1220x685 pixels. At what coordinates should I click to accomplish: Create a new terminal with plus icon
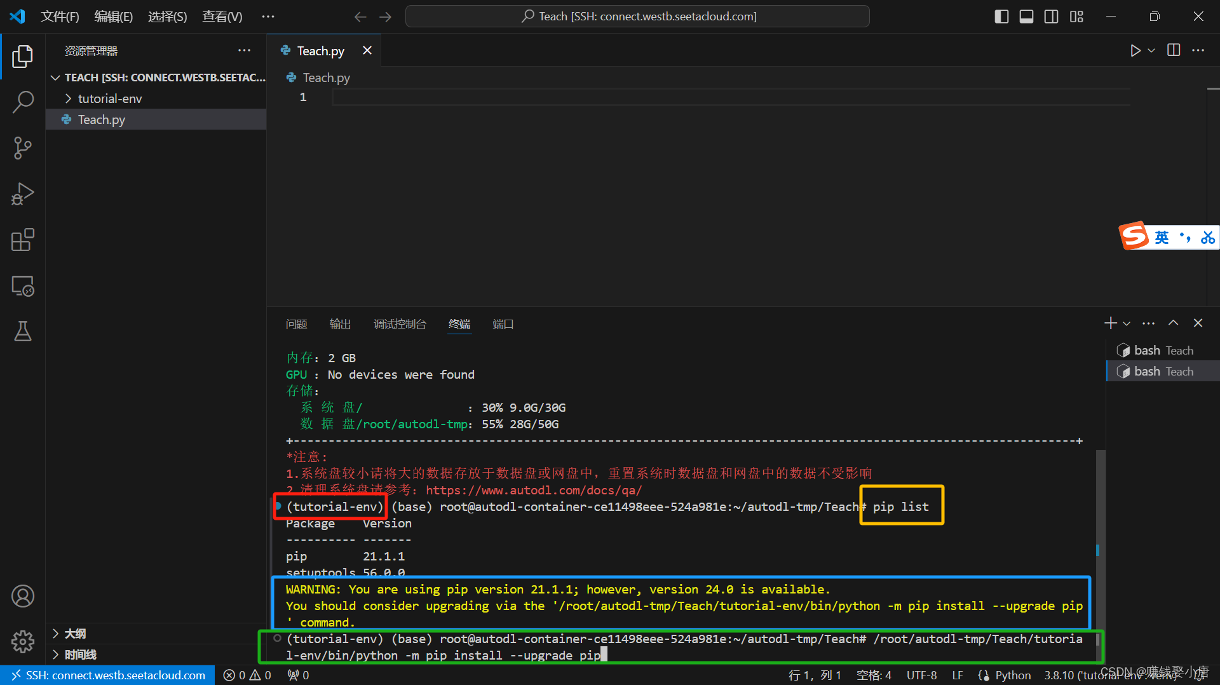[1110, 323]
